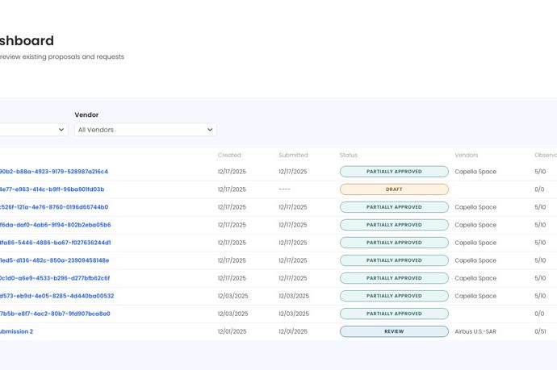Open proposal ending d277bfb62c6f
557x370 pixels.
tap(55, 278)
